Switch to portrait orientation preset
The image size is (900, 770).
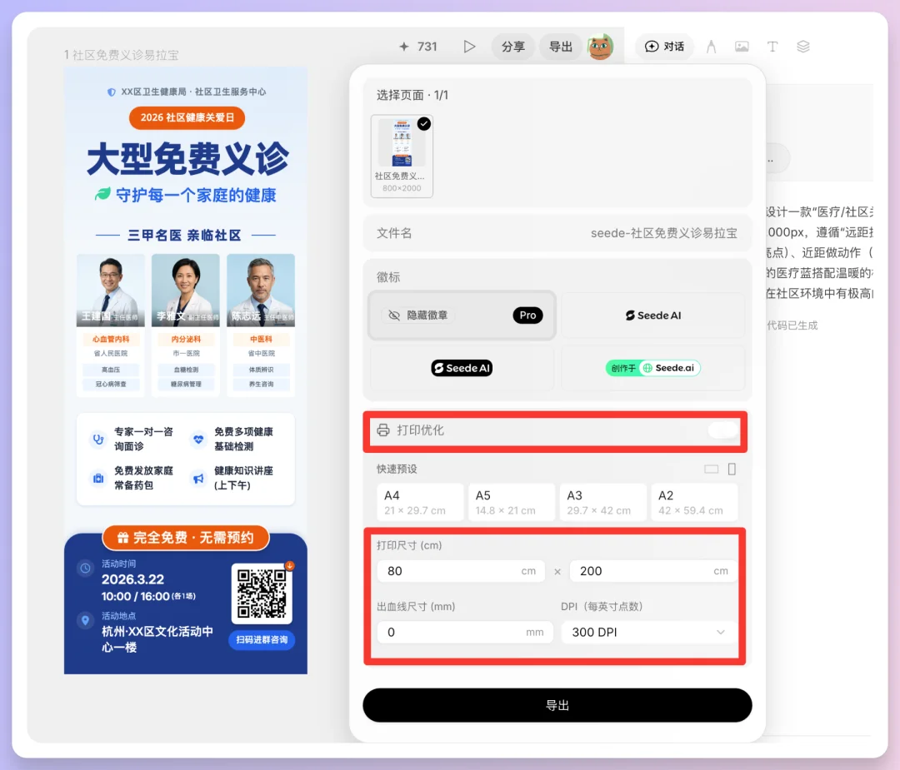[731, 469]
